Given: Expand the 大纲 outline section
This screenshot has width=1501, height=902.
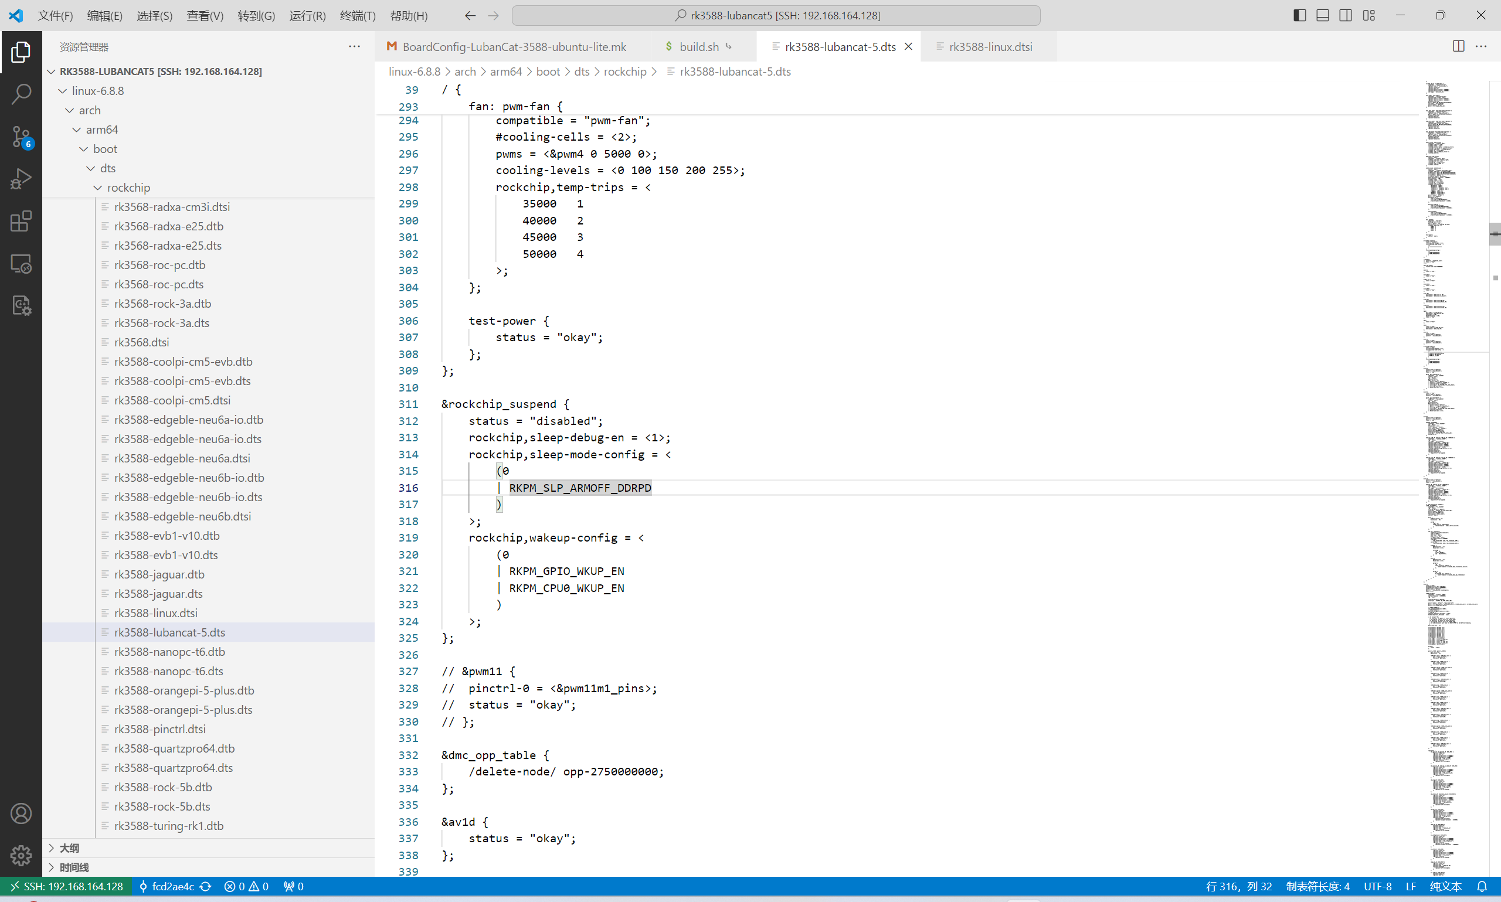Looking at the screenshot, I should click(209, 848).
